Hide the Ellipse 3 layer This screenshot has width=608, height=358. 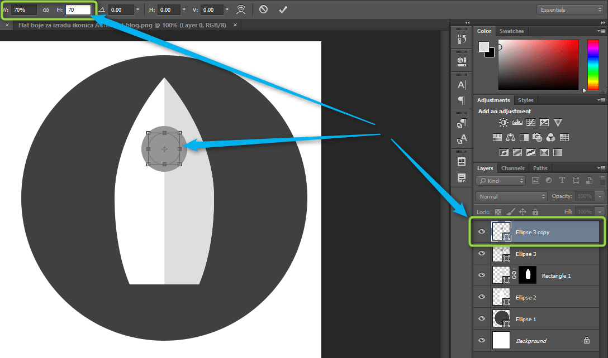point(482,254)
